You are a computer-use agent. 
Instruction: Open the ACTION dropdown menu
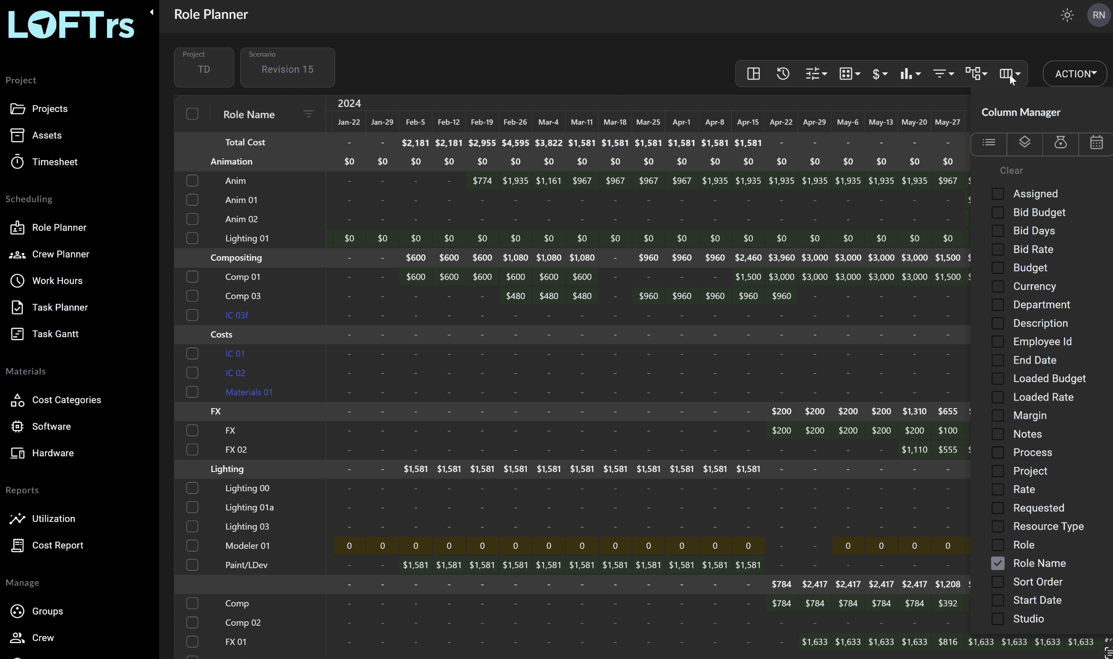pos(1075,74)
